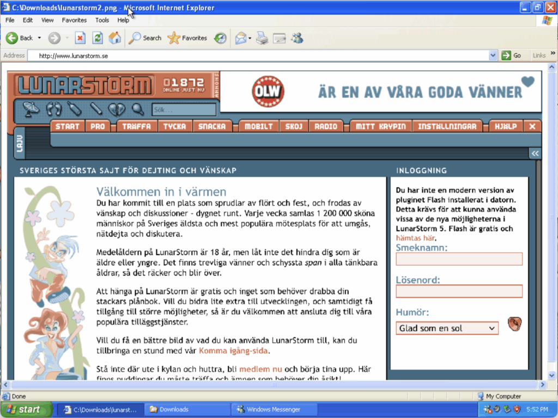Follow the 'hämtas här' Flash link
This screenshot has width=558, height=418.
coord(415,238)
